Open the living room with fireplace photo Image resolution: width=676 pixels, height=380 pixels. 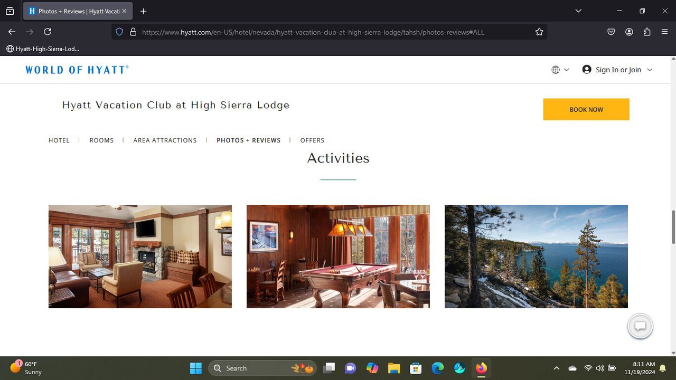[x=140, y=256]
